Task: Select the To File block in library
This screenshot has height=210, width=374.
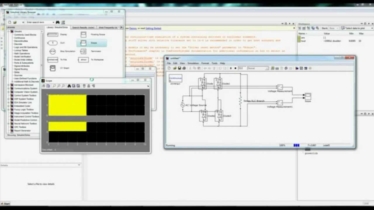Action: pos(53,60)
